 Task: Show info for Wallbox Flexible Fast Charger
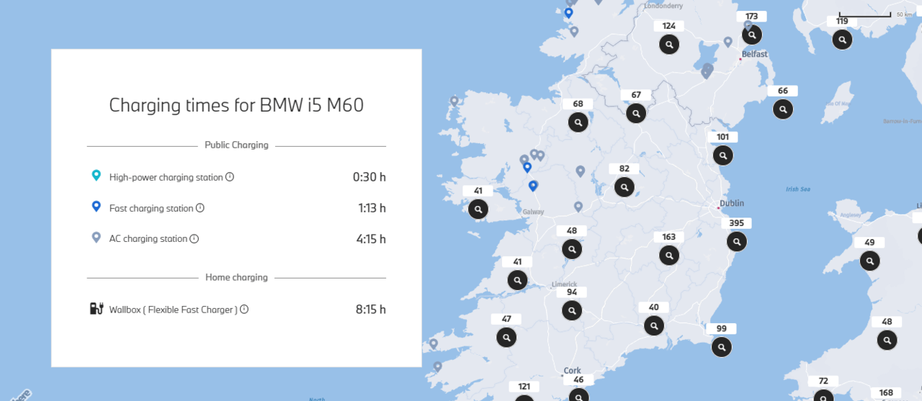pos(244,309)
